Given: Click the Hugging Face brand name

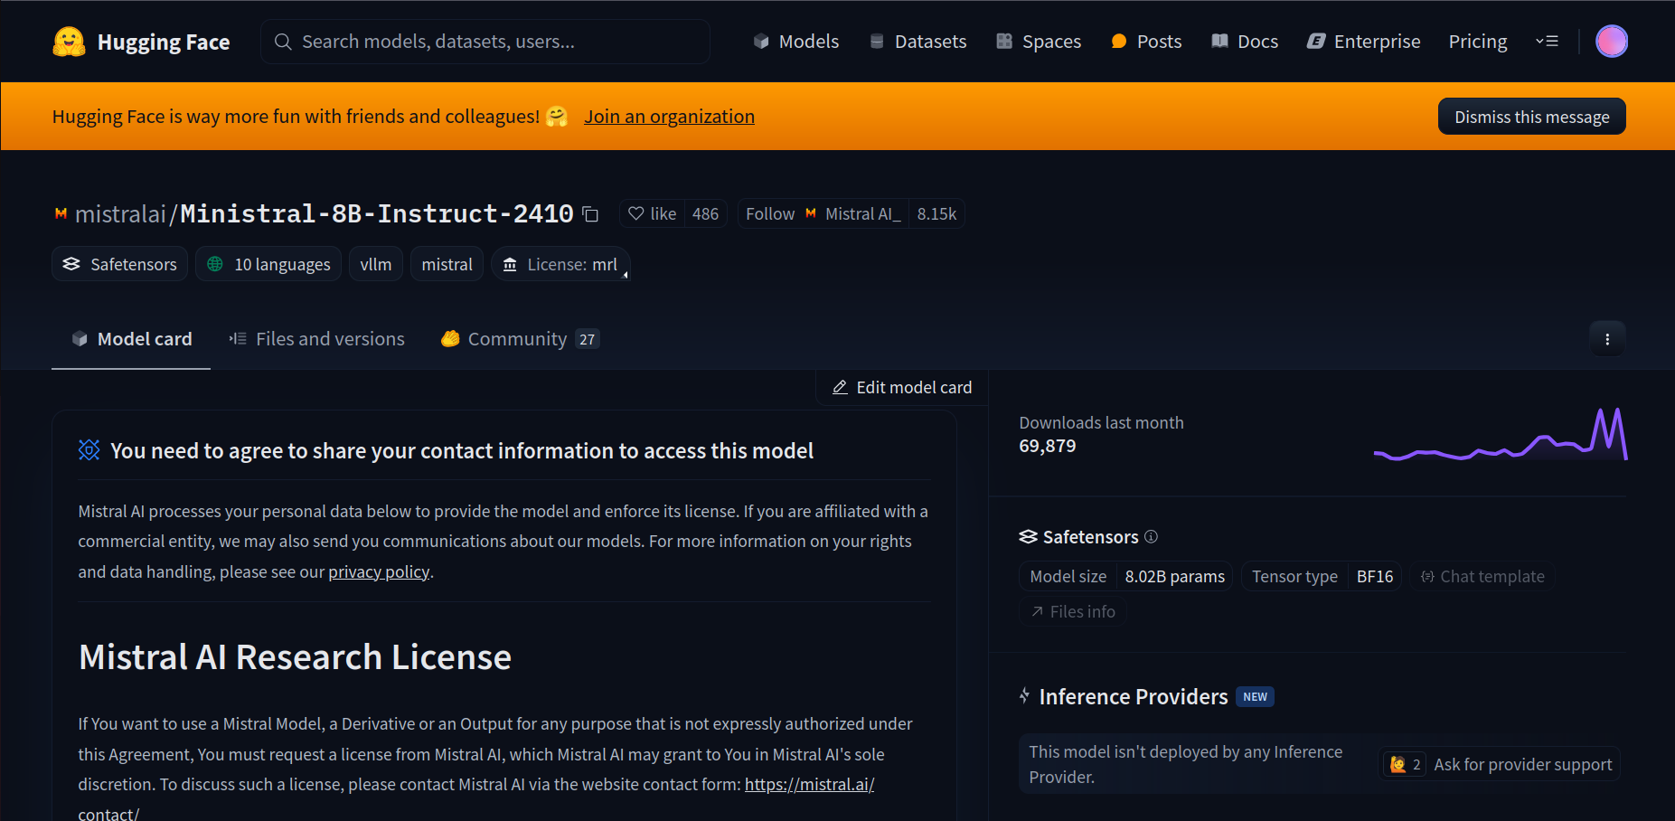Looking at the screenshot, I should point(164,42).
